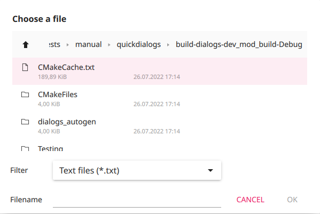This screenshot has height=214, width=320.
Task: Go up one folder with arrow icon
Action: (x=26, y=44)
